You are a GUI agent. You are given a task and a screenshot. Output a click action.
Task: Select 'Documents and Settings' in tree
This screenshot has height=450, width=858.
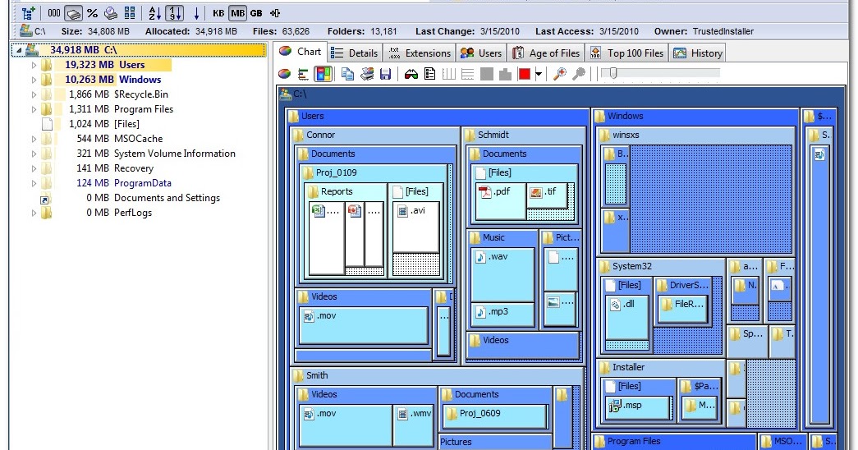tap(167, 198)
